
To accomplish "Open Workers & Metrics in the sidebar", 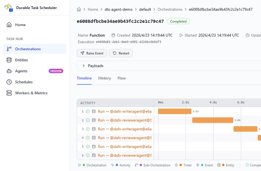I will pos(35,93).
